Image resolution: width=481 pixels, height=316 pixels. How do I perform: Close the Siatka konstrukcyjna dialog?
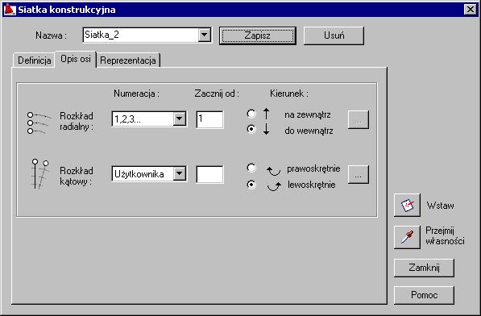(471, 10)
